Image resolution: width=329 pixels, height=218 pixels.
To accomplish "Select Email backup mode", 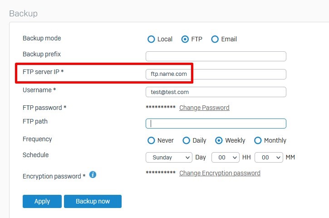I will tap(215, 39).
